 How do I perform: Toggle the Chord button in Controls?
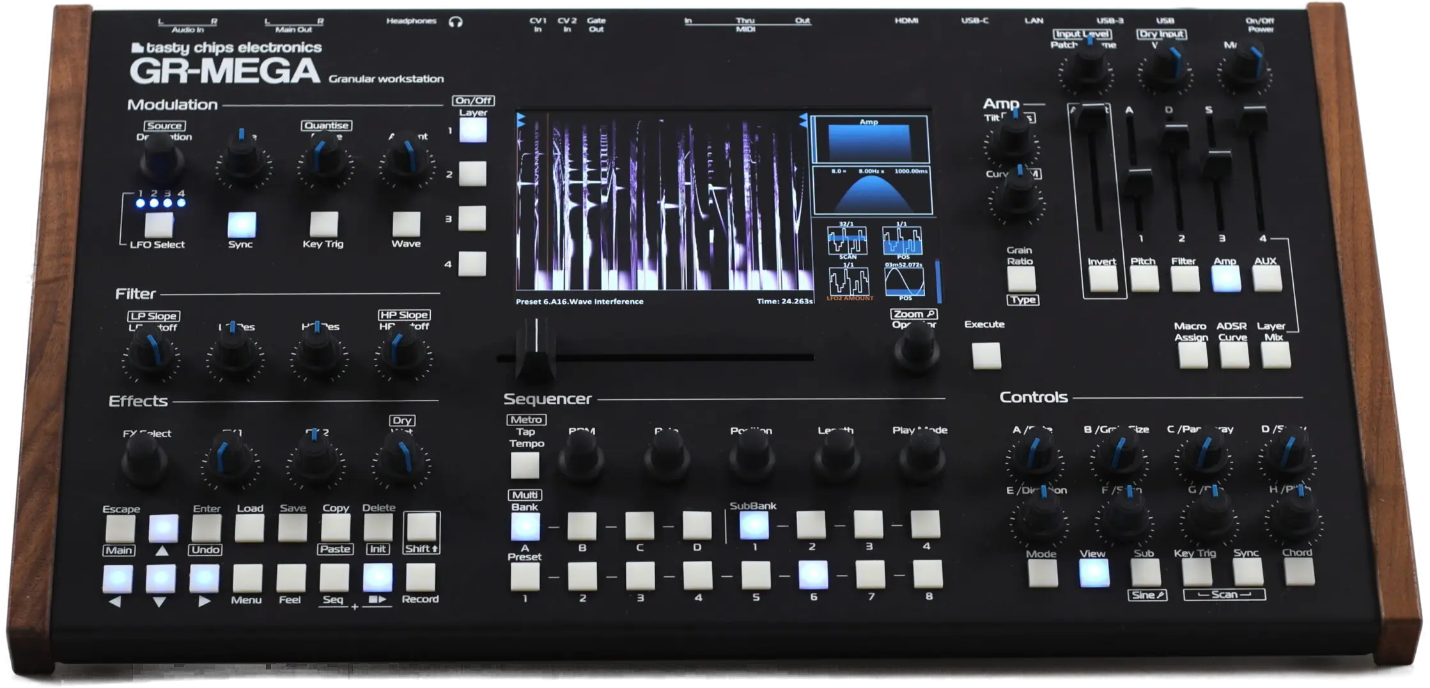[x=1300, y=572]
